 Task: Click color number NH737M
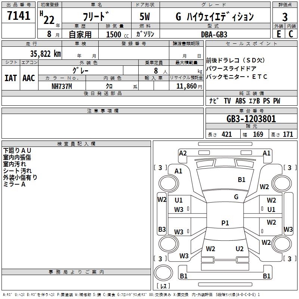pos(62,86)
